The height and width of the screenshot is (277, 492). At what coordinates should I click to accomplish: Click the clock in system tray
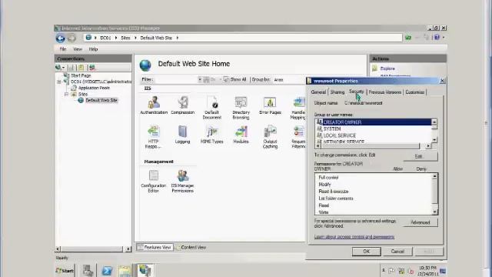[428, 271]
